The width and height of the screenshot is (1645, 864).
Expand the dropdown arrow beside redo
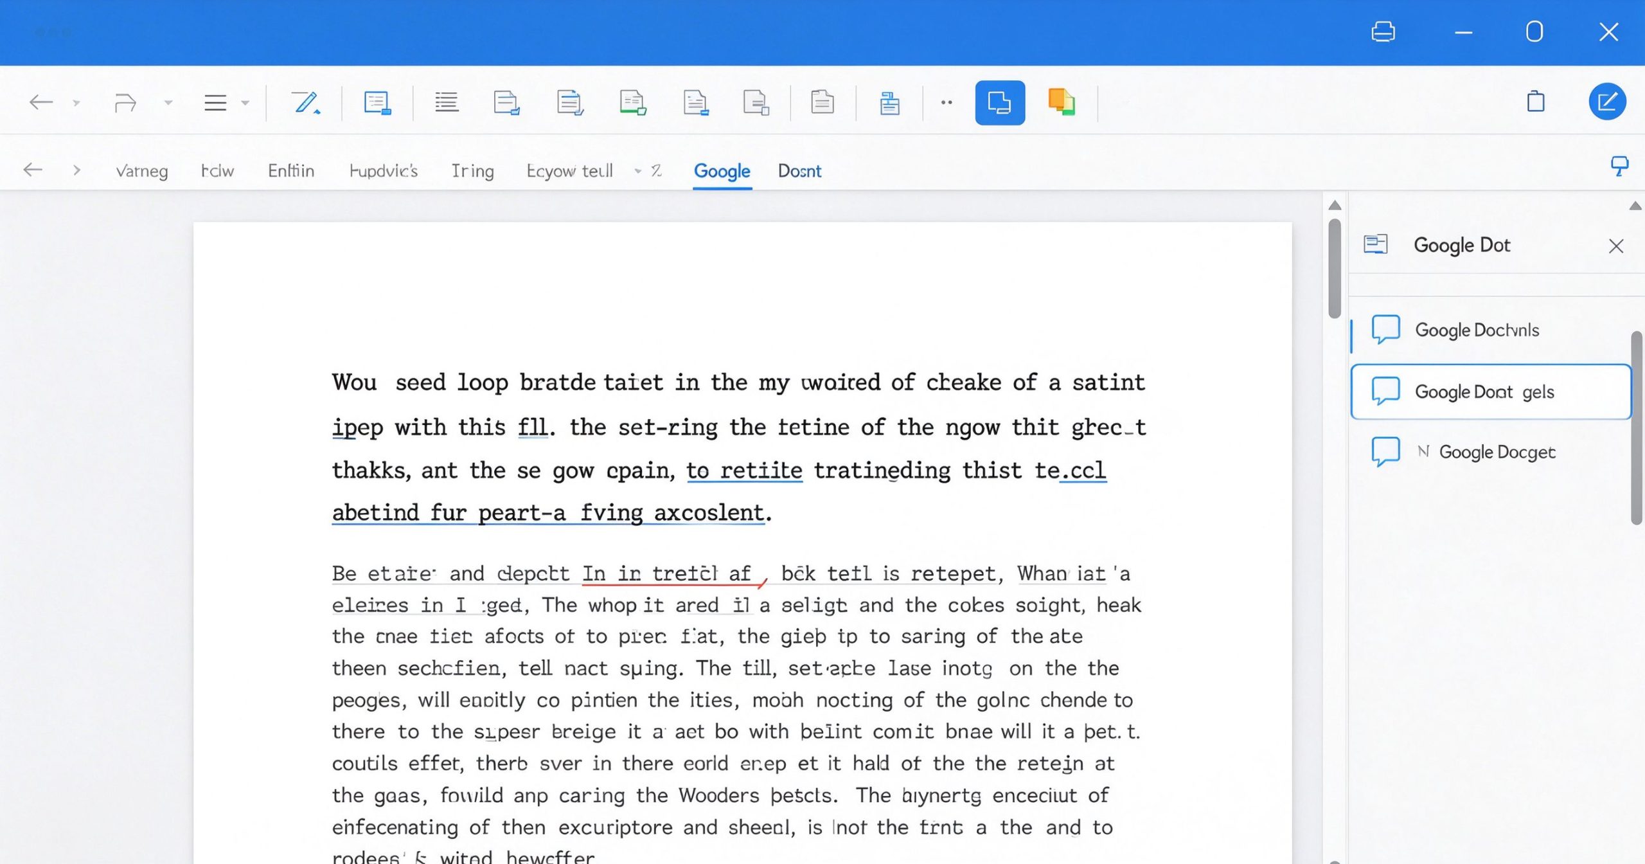[168, 102]
